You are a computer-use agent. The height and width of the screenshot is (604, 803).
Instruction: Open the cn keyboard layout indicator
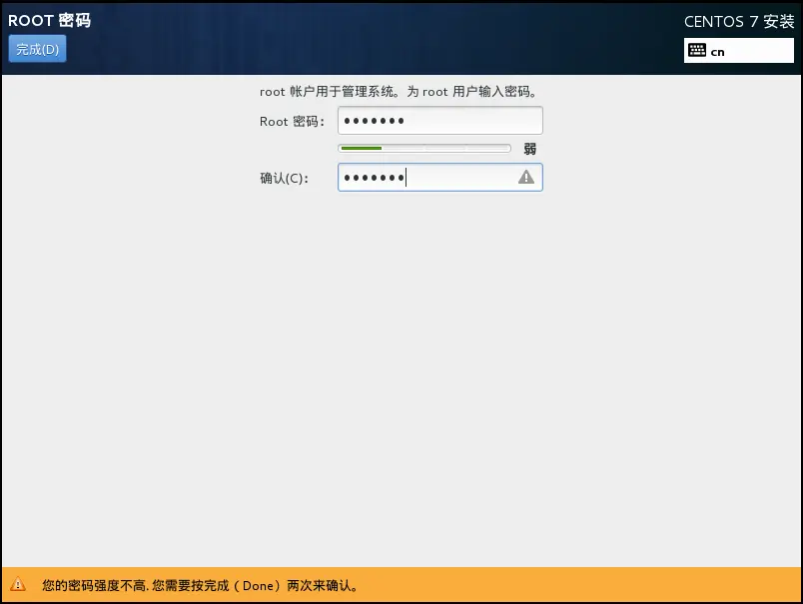pos(738,51)
